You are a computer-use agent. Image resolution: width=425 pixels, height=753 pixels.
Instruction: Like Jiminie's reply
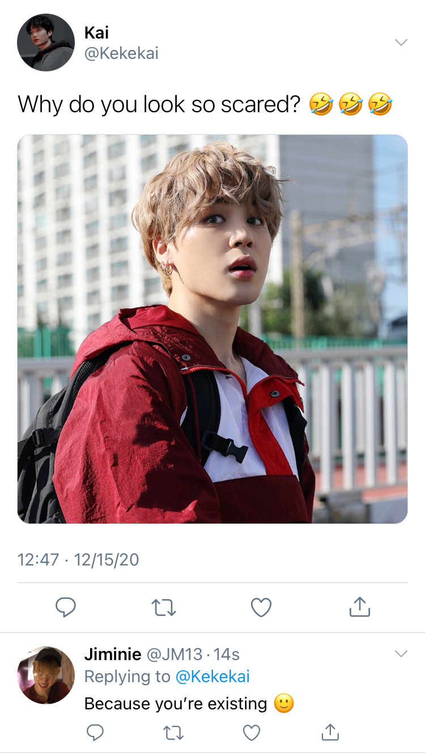point(252,733)
